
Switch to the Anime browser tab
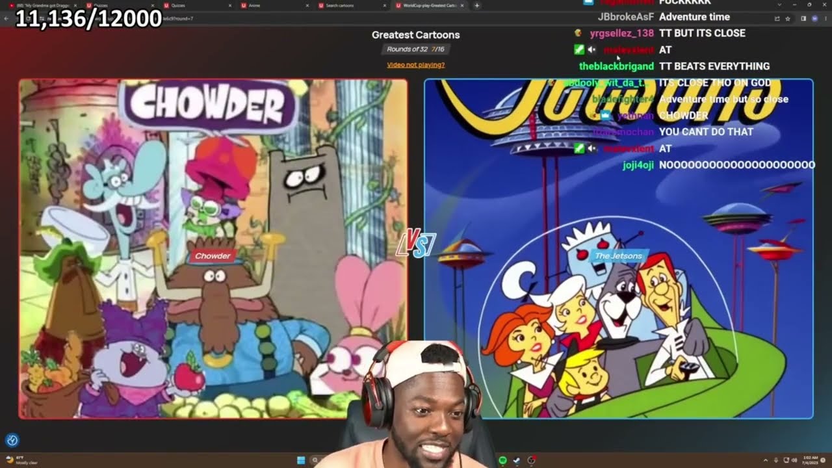[x=273, y=5]
